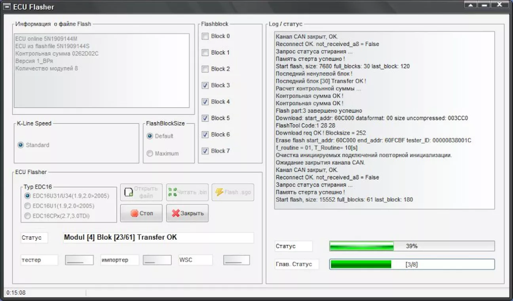Click the Читать .bin read button
The image size is (513, 301).
pos(187,192)
